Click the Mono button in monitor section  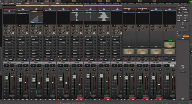179,36
